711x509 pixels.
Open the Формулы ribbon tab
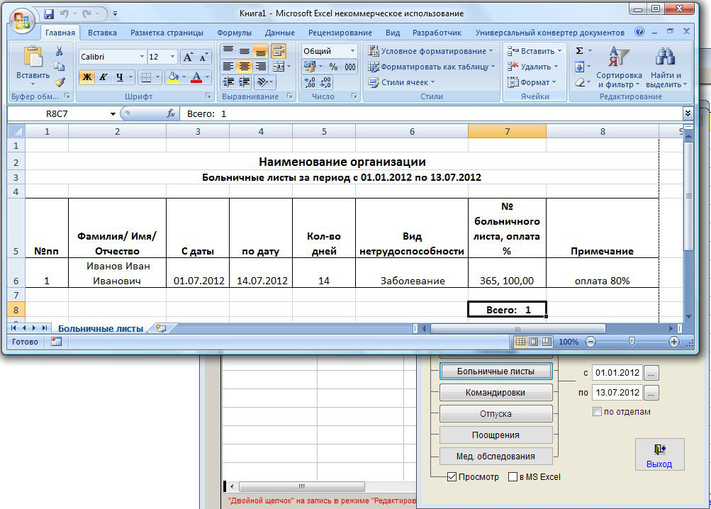tap(234, 33)
